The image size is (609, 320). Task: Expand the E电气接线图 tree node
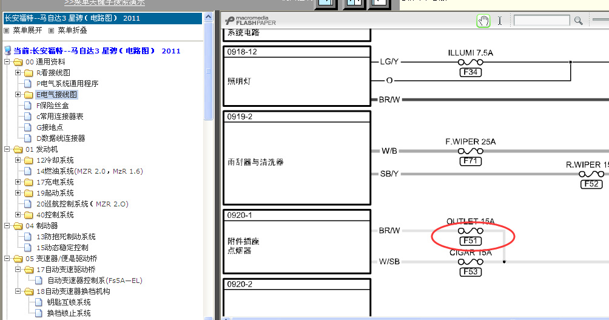click(18, 94)
